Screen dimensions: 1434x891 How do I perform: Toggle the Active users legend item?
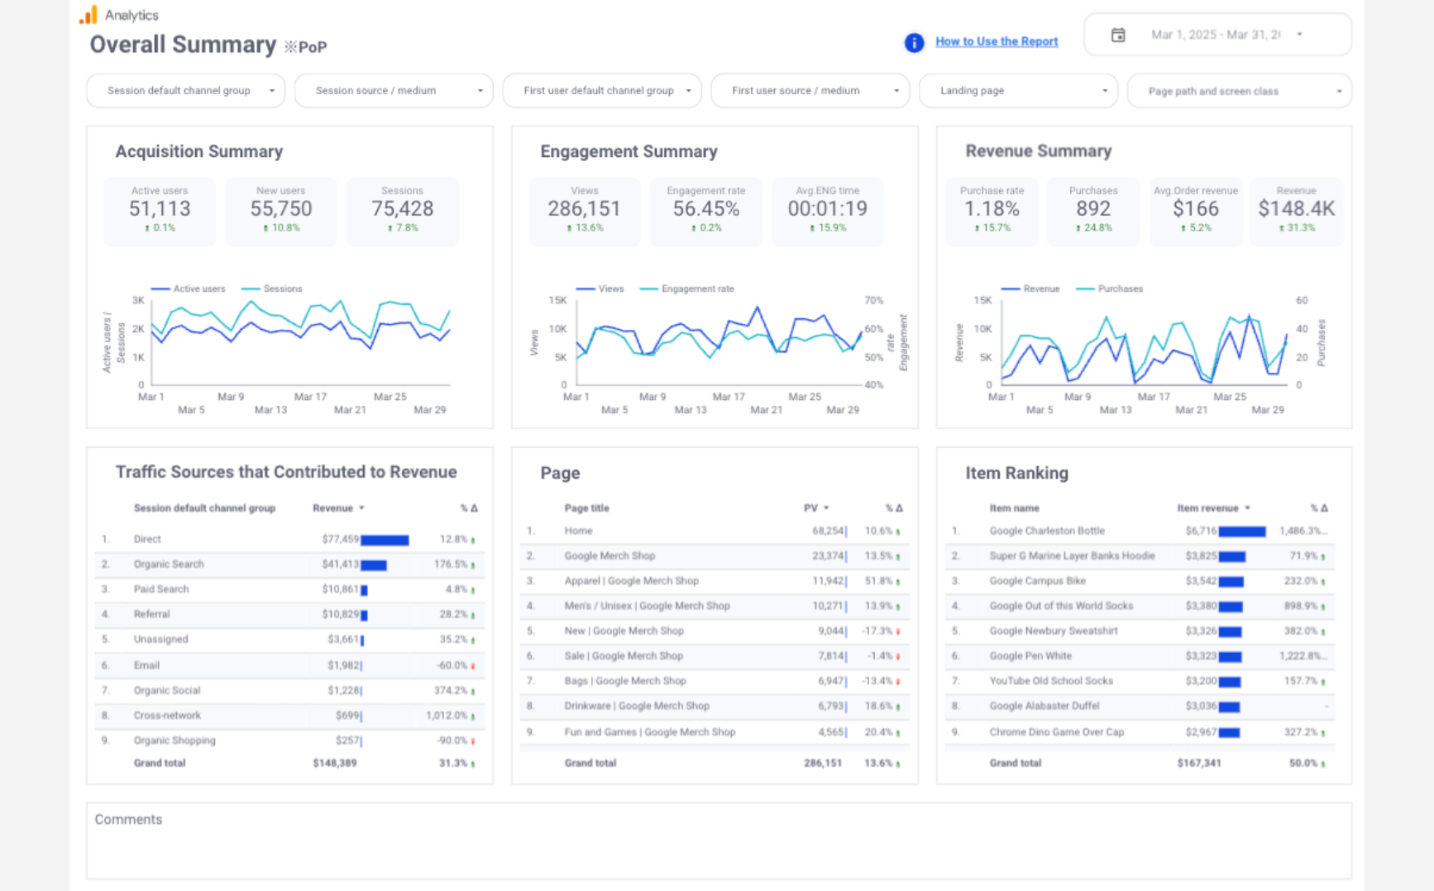click(189, 289)
